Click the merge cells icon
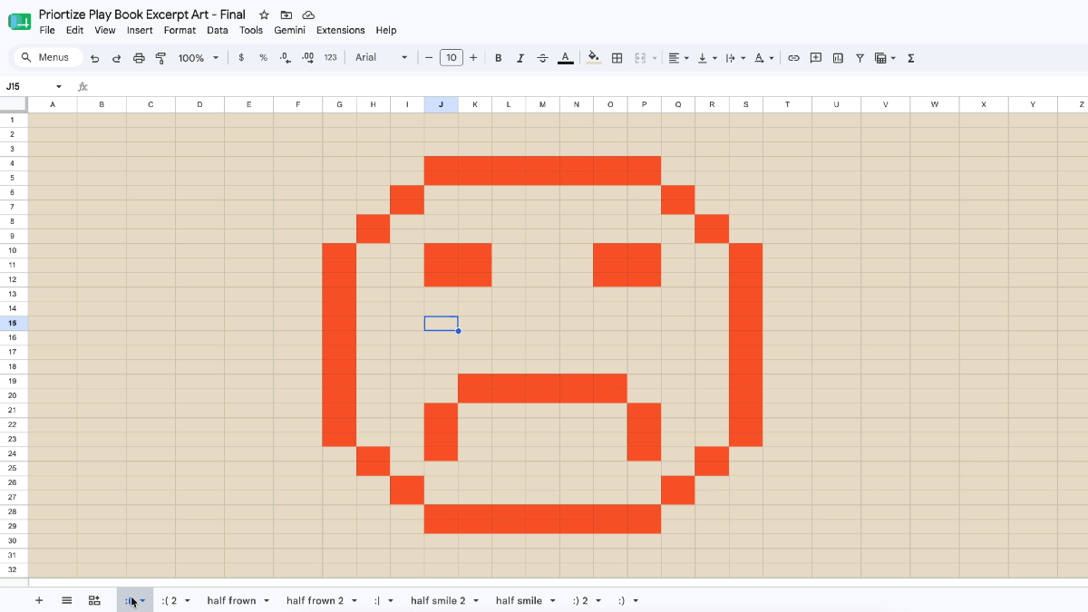The width and height of the screenshot is (1088, 612). [x=640, y=58]
